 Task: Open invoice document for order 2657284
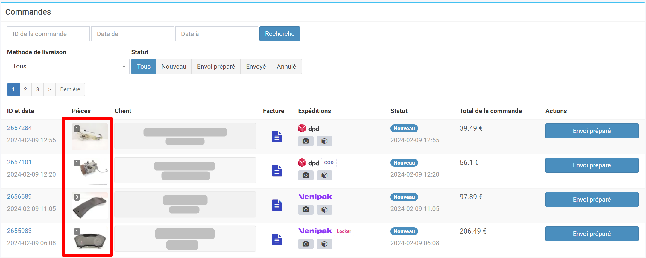tap(277, 136)
